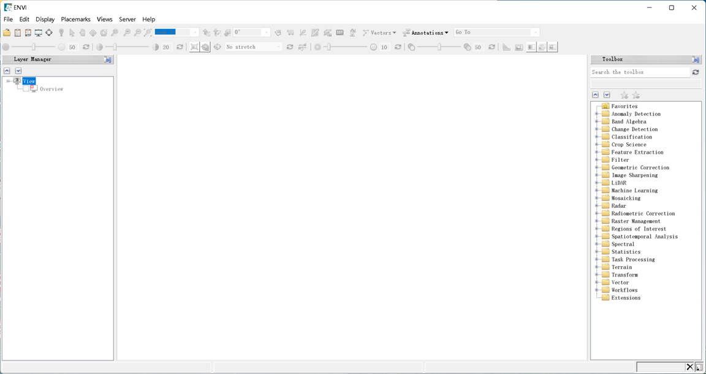Open the Views menu

coord(104,20)
